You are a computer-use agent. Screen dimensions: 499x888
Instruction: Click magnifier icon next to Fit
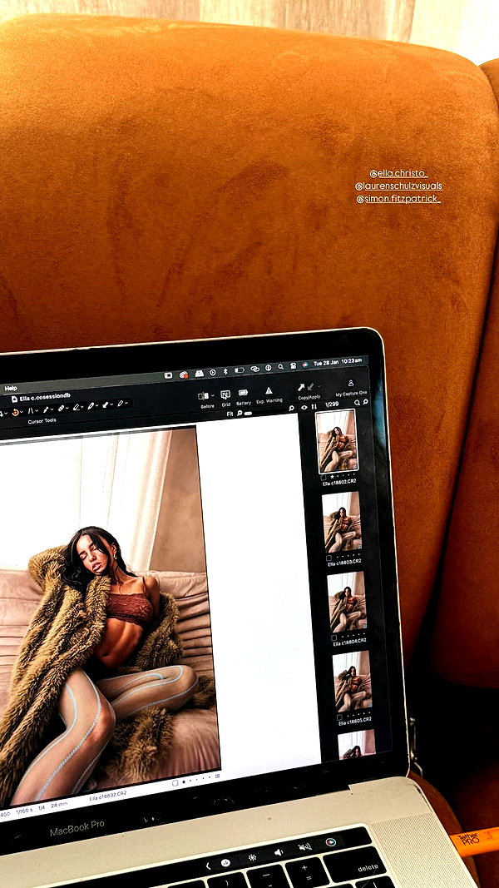240,414
